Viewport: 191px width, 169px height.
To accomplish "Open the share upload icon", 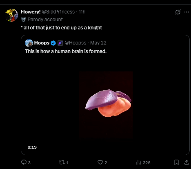I will pyautogui.click(x=187, y=162).
